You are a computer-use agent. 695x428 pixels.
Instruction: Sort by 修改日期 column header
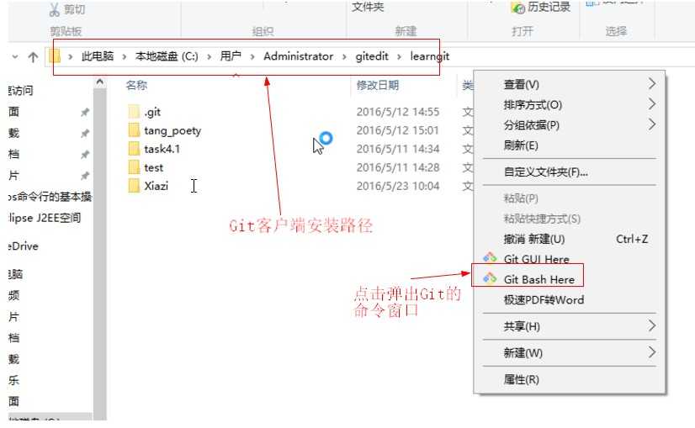click(x=378, y=85)
